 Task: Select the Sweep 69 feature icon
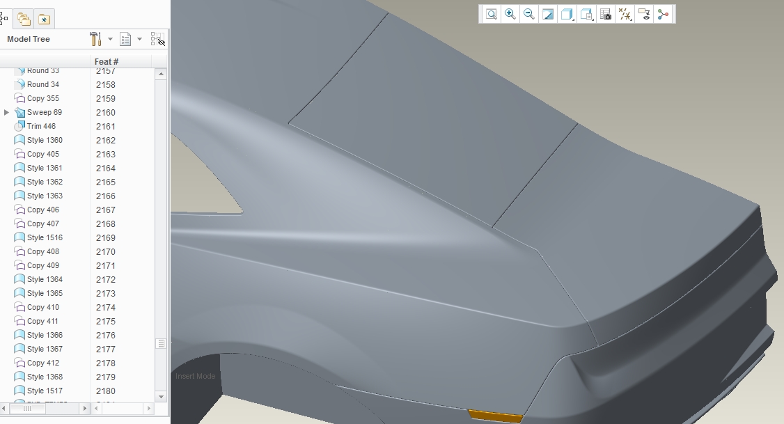coord(19,112)
